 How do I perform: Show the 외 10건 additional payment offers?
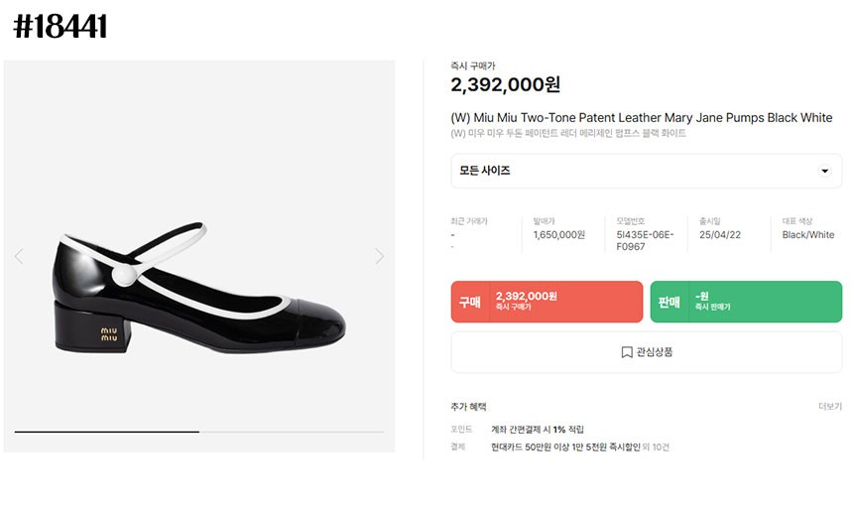(656, 447)
